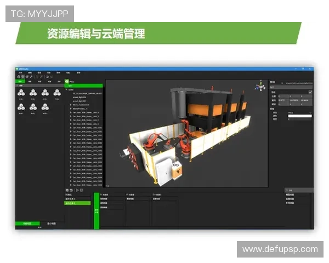Expand the Works_TaskControl tree node
Image resolution: width=329 pixels, height=263 pixels.
[71, 105]
